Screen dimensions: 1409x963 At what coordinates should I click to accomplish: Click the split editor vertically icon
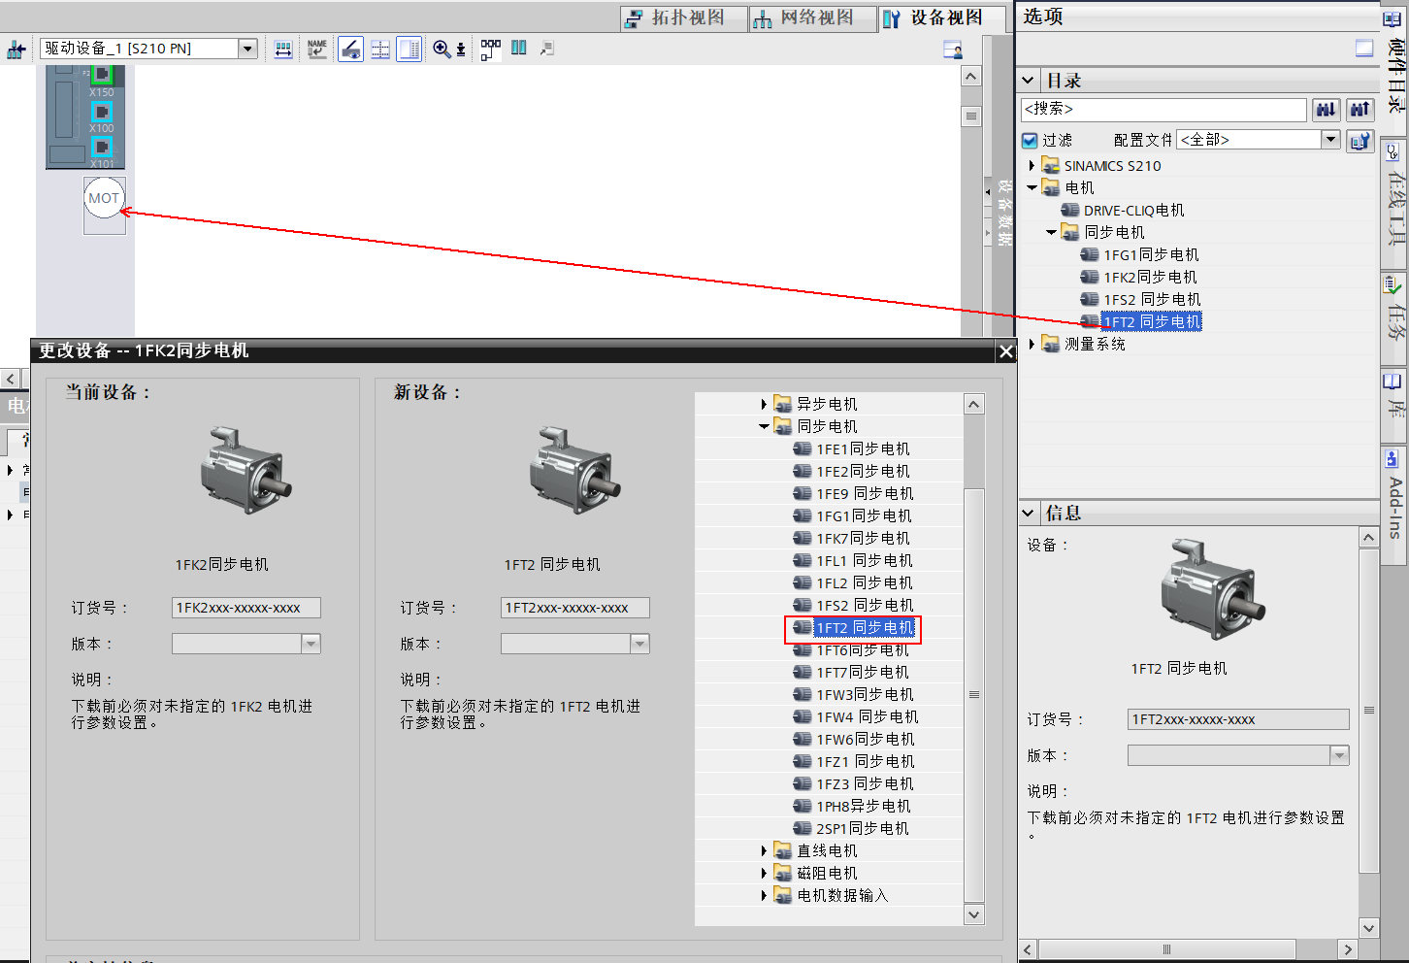click(x=518, y=48)
